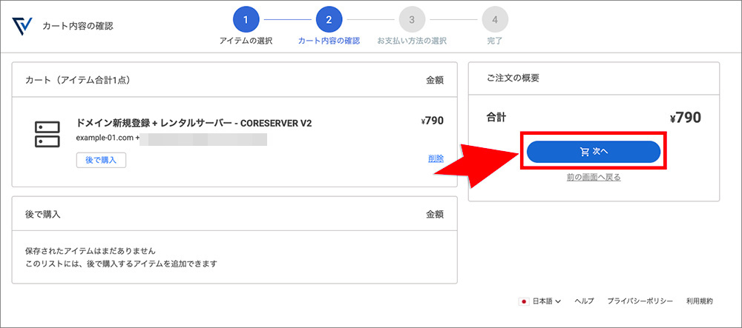Viewport: 742px width, 328px height.
Task: Click このリストには、後で購入するアイテムを追加できます text
Action: coord(121,264)
